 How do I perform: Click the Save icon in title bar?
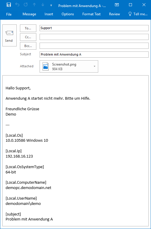click(x=9, y=5)
